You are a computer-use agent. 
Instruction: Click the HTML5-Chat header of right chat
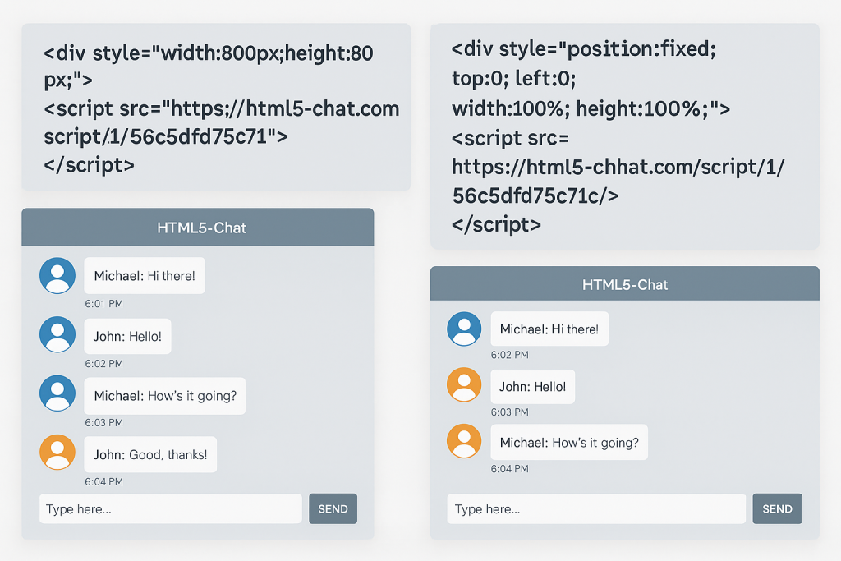click(x=624, y=284)
